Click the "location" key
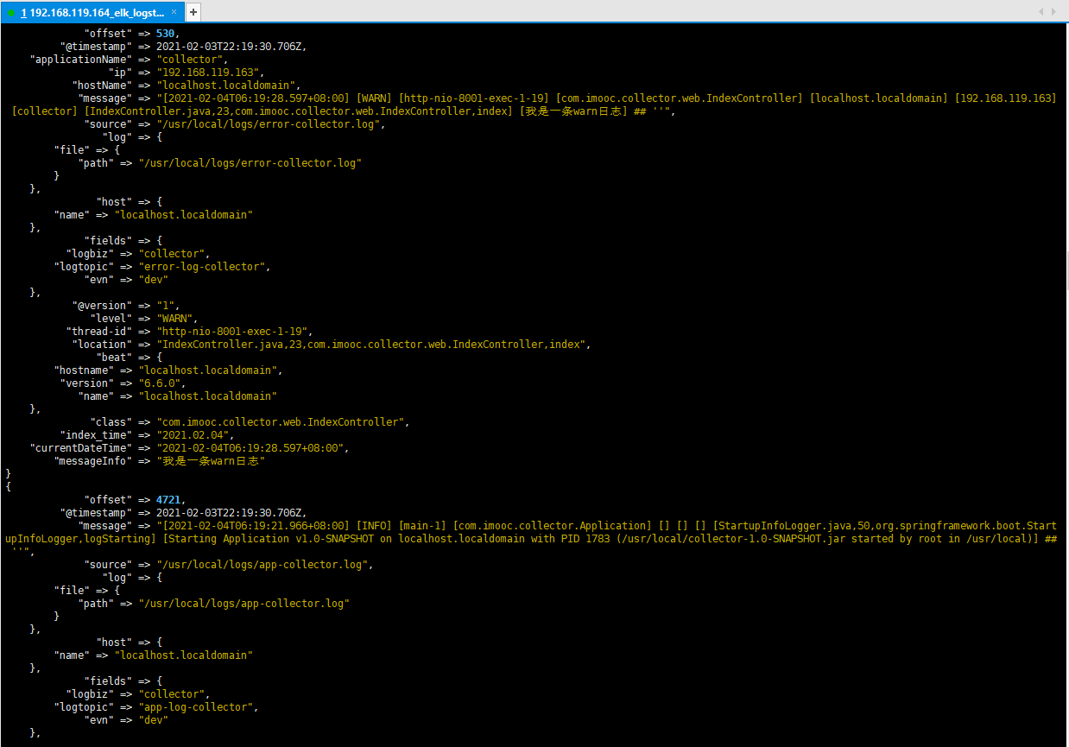 [x=102, y=345]
